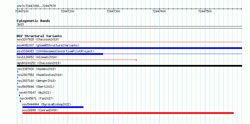Viewport: 250px width, 124px height.
Task: Open dgv6010n152 (Chaisson2019) label
Action: pos(39,63)
